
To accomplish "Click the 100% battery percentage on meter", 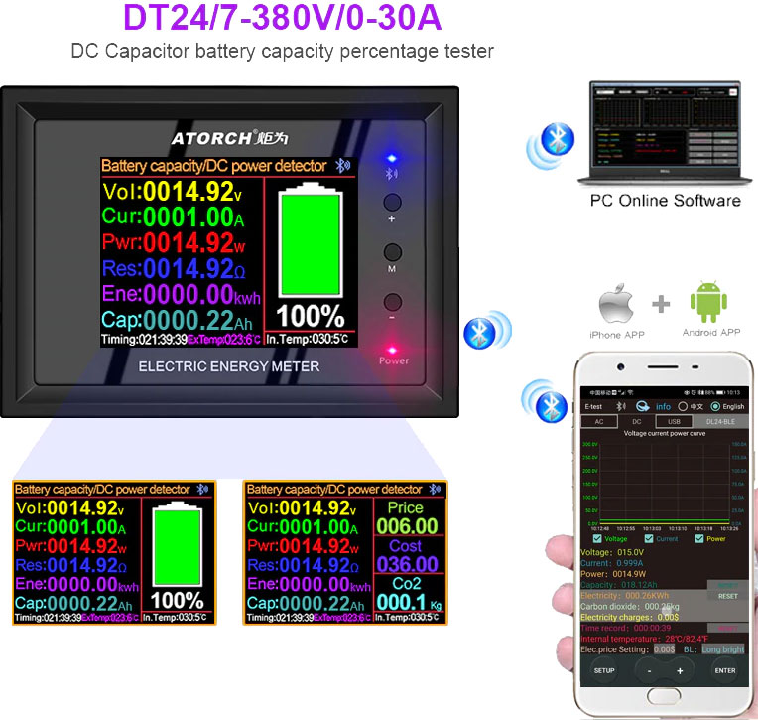I will (x=311, y=316).
